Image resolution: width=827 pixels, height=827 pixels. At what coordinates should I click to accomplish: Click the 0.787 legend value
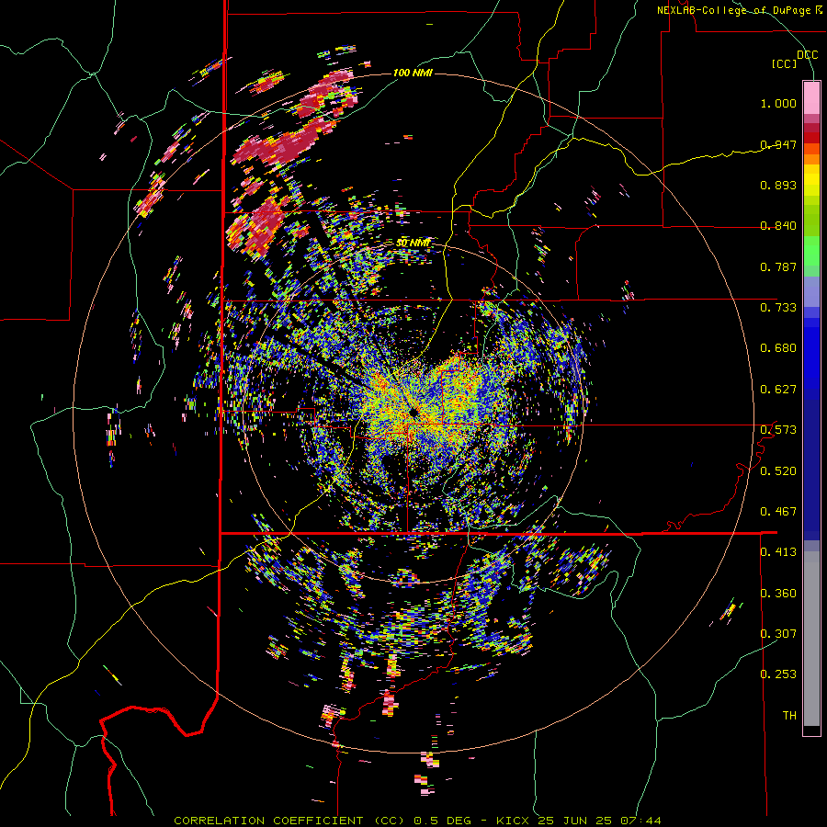[778, 266]
